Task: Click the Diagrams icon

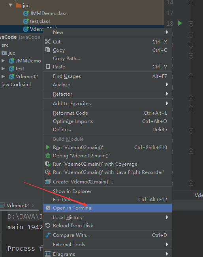Action: coord(48,254)
